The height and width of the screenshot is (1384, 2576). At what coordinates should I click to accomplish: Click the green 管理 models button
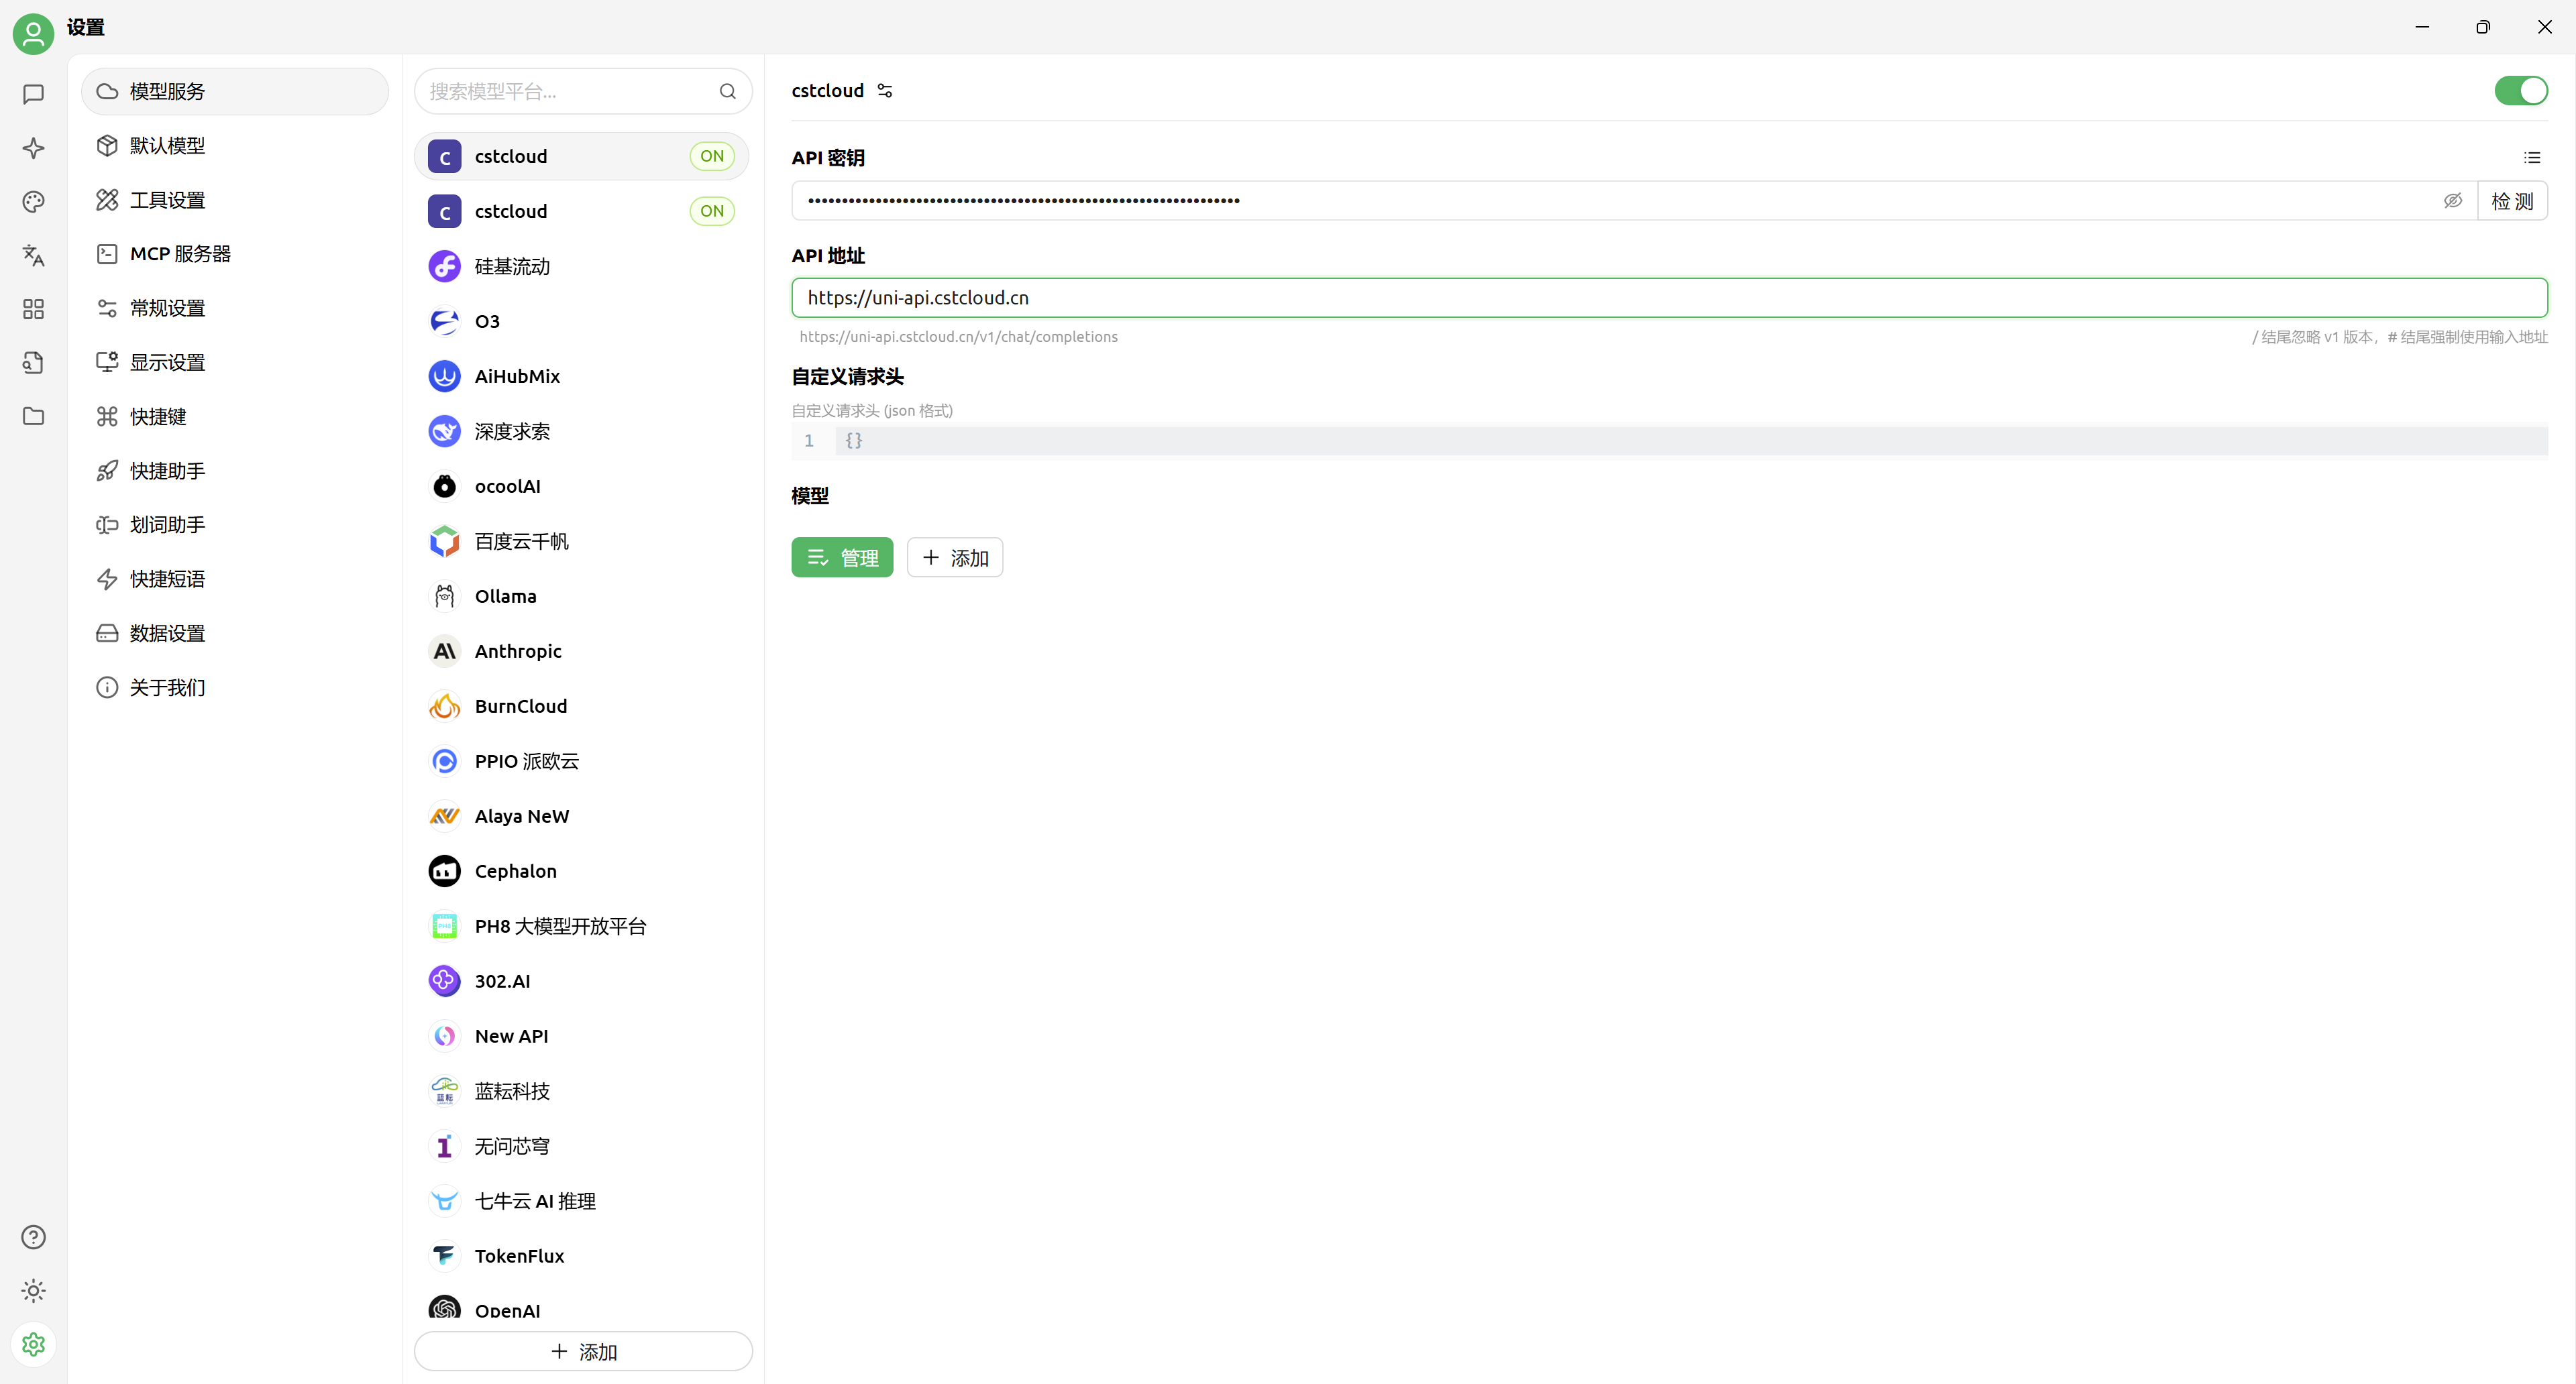point(841,558)
